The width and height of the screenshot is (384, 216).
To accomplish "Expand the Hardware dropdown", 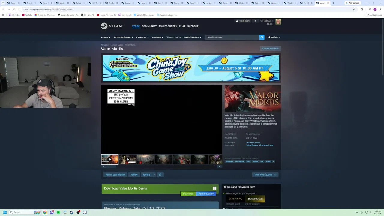I will pos(157,37).
